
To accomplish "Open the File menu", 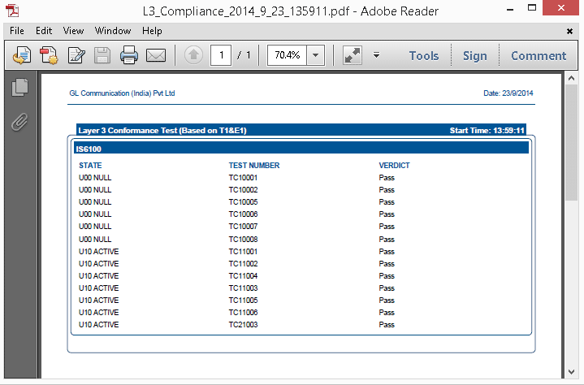I will click(17, 31).
